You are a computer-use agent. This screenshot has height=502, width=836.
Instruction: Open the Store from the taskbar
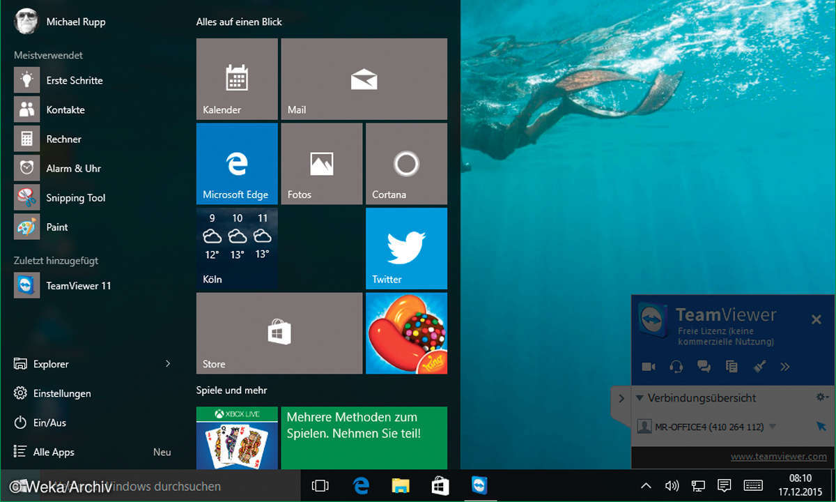pos(440,486)
